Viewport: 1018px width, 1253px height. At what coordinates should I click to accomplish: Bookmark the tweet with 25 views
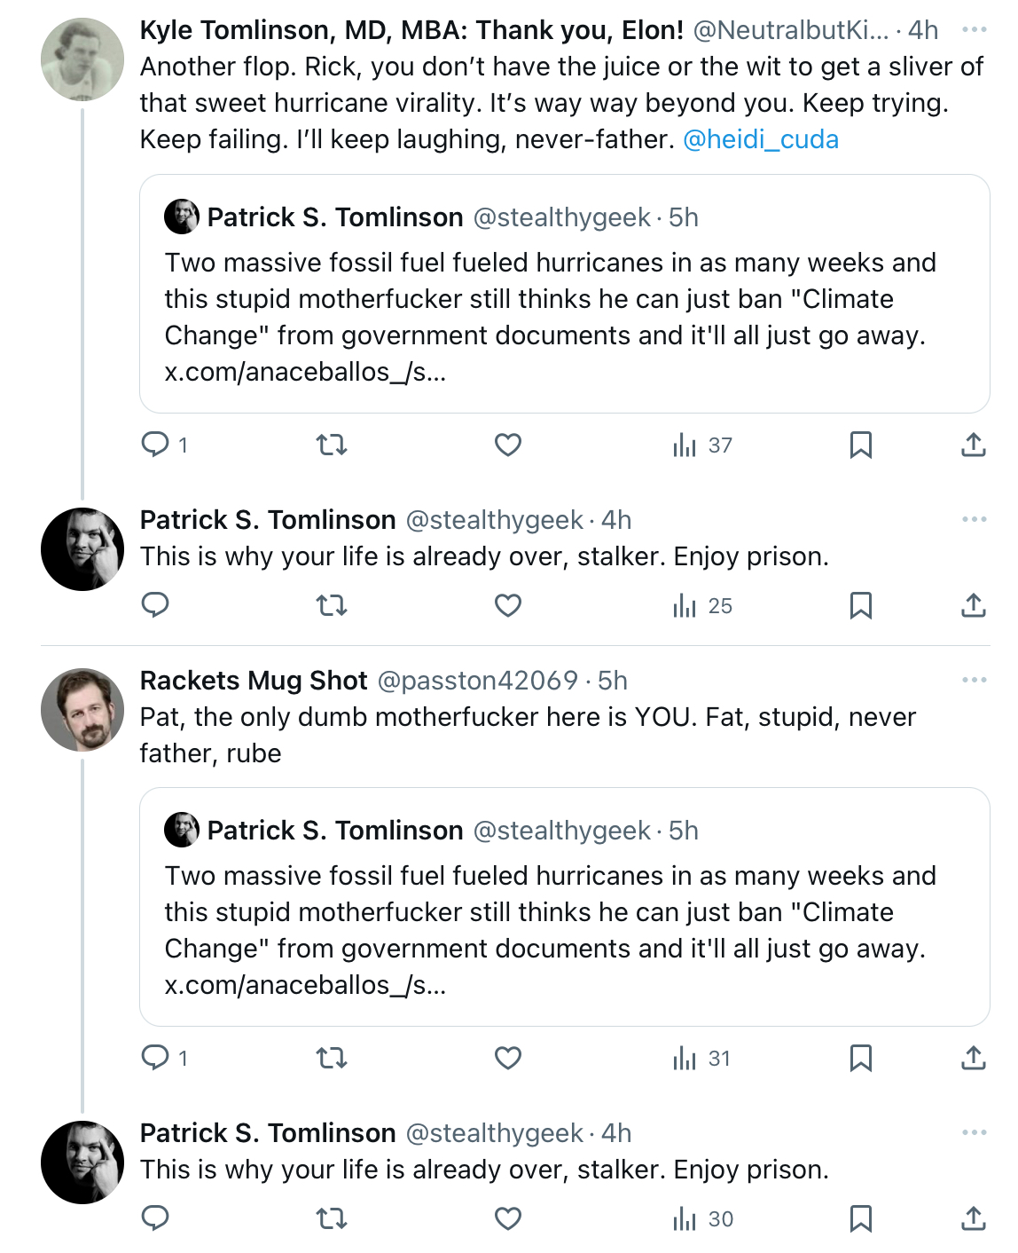(860, 605)
